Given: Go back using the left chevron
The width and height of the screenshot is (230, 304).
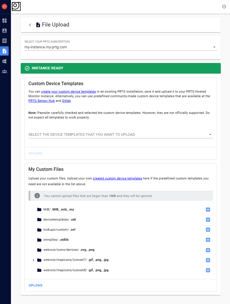Looking at the screenshot, I should (30, 25).
